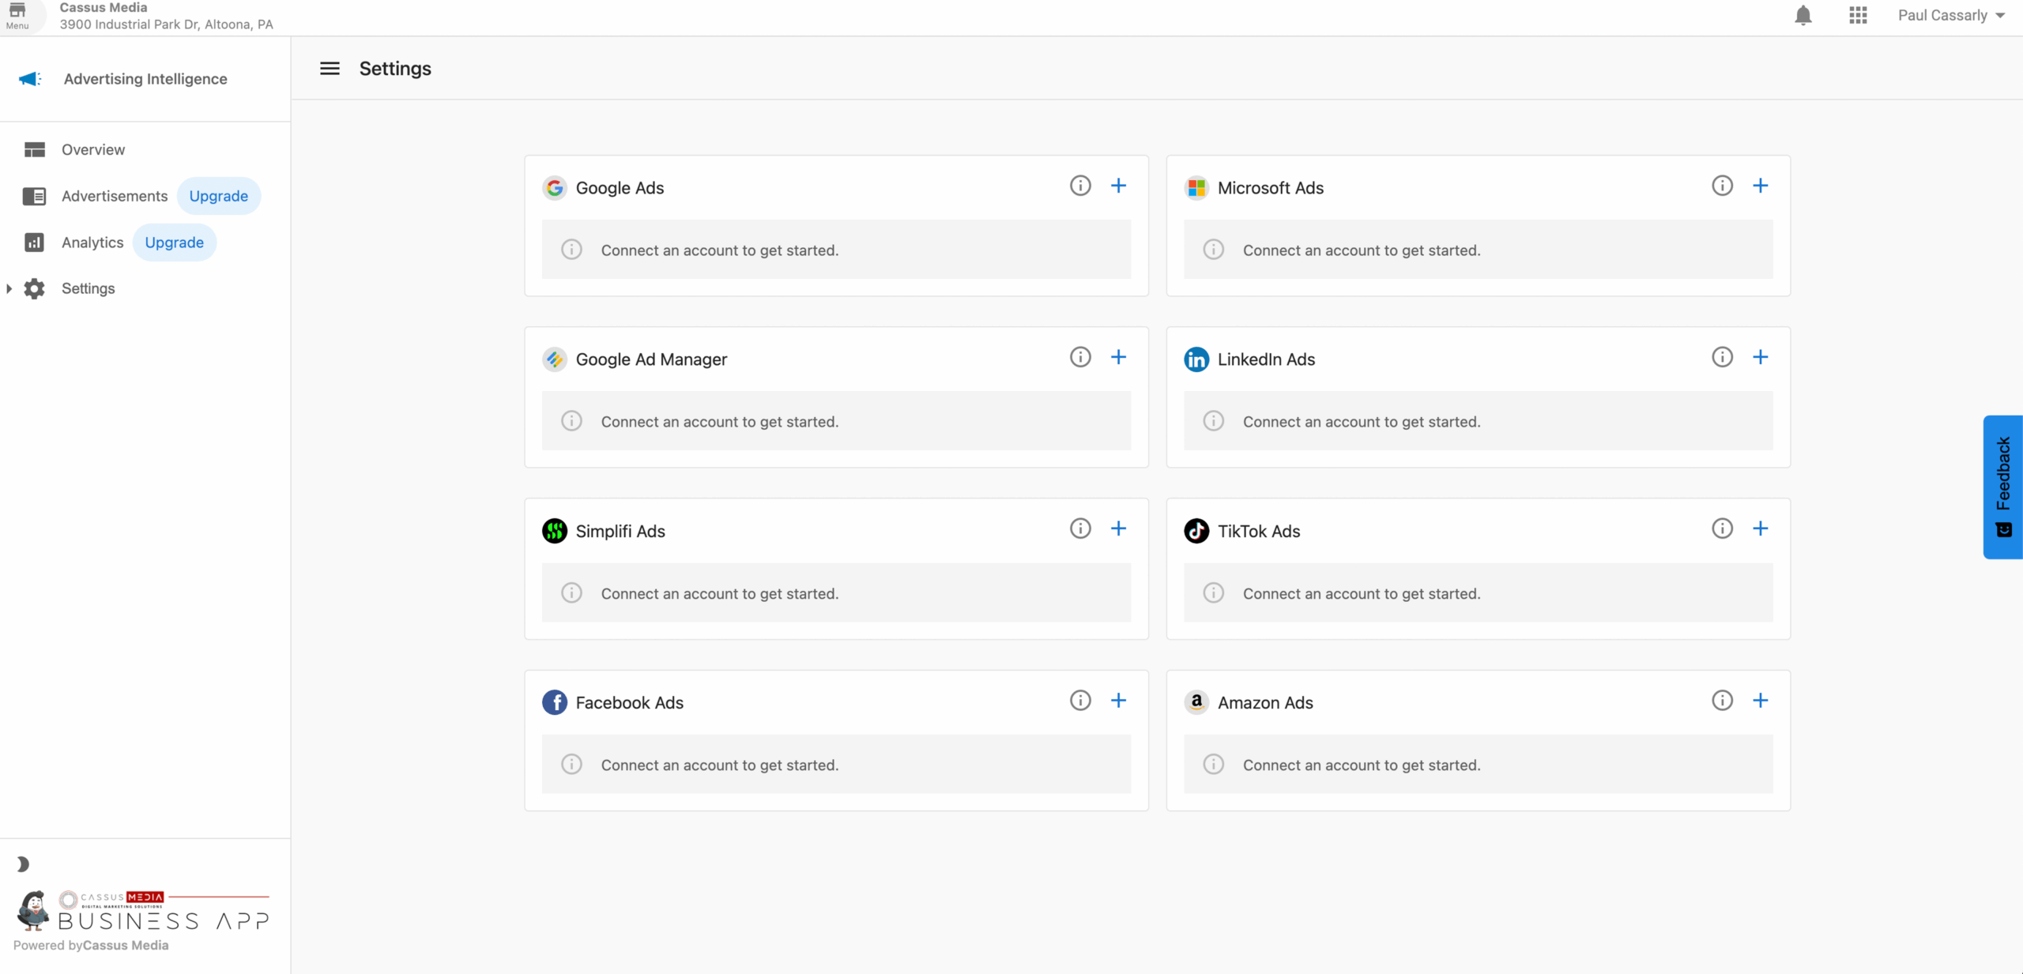The width and height of the screenshot is (2023, 974).
Task: Expand Paul Cassarly account dropdown
Action: (x=1951, y=16)
